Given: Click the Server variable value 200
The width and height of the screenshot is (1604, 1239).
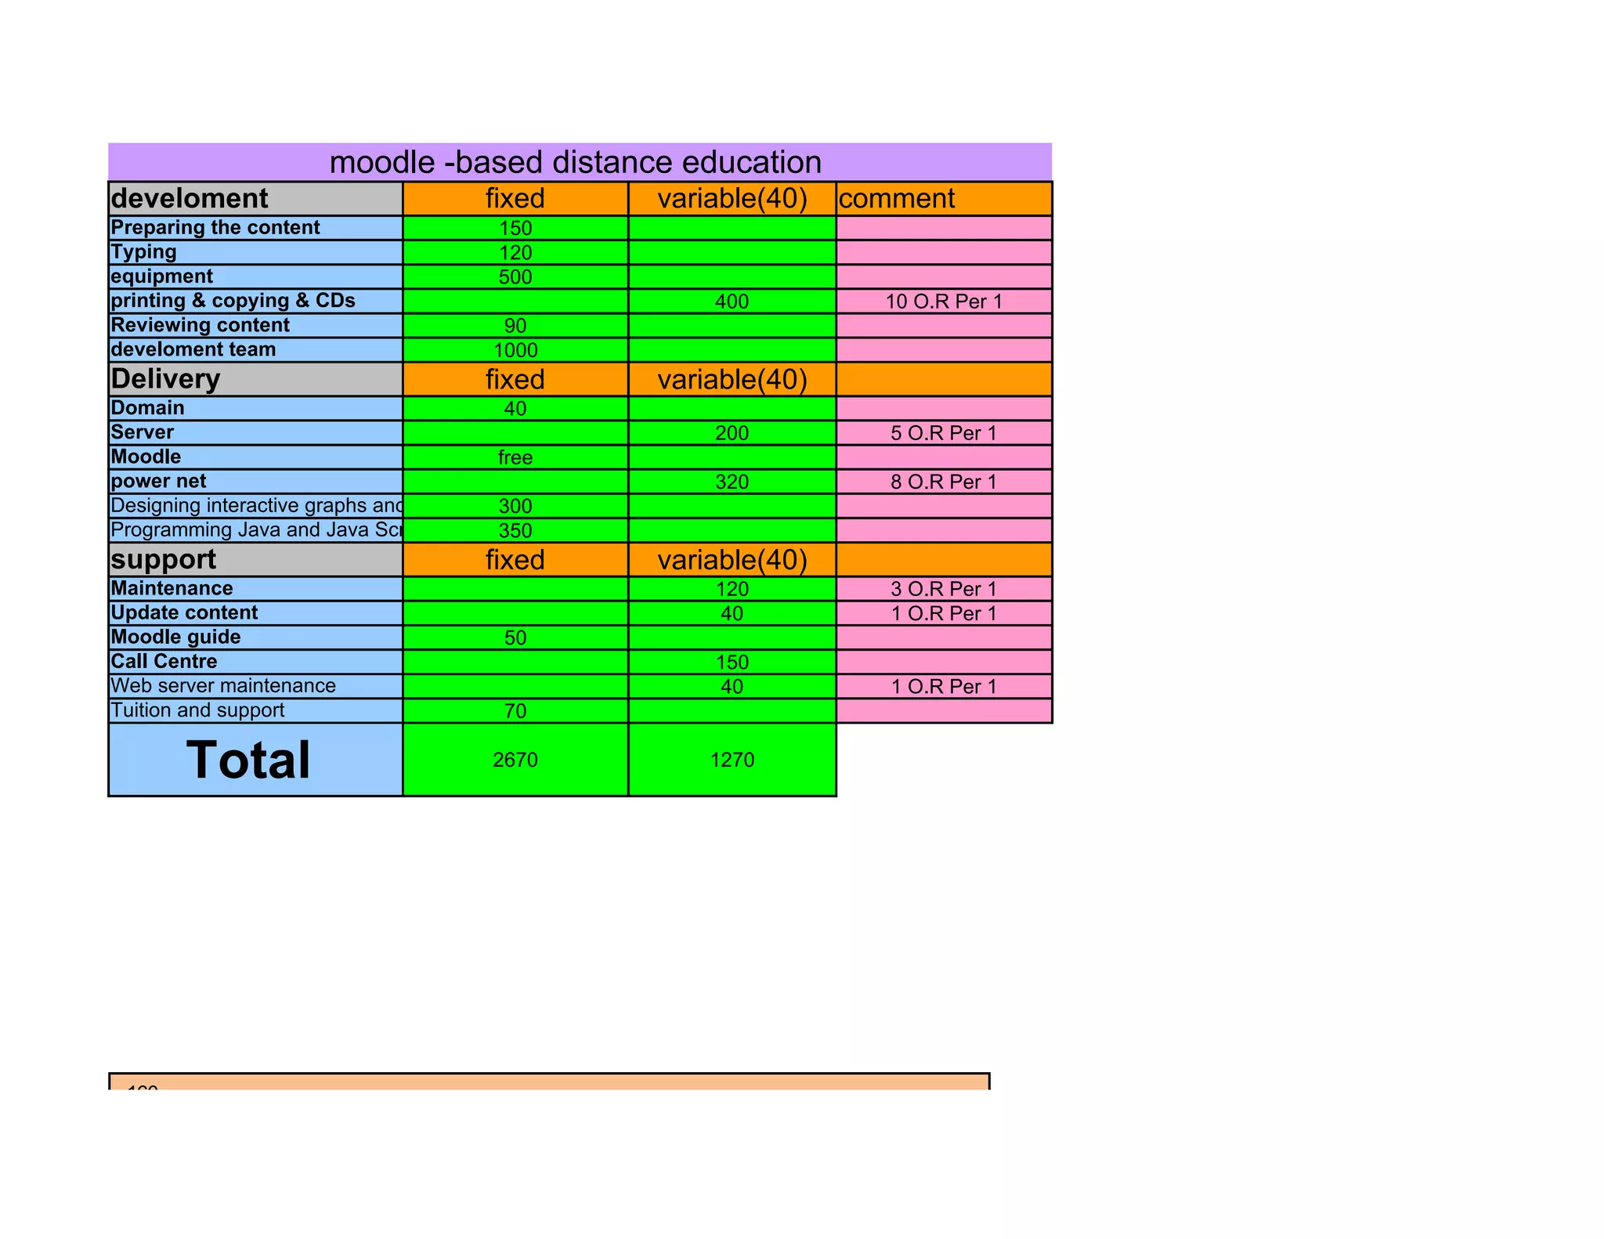Looking at the screenshot, I should (x=732, y=433).
